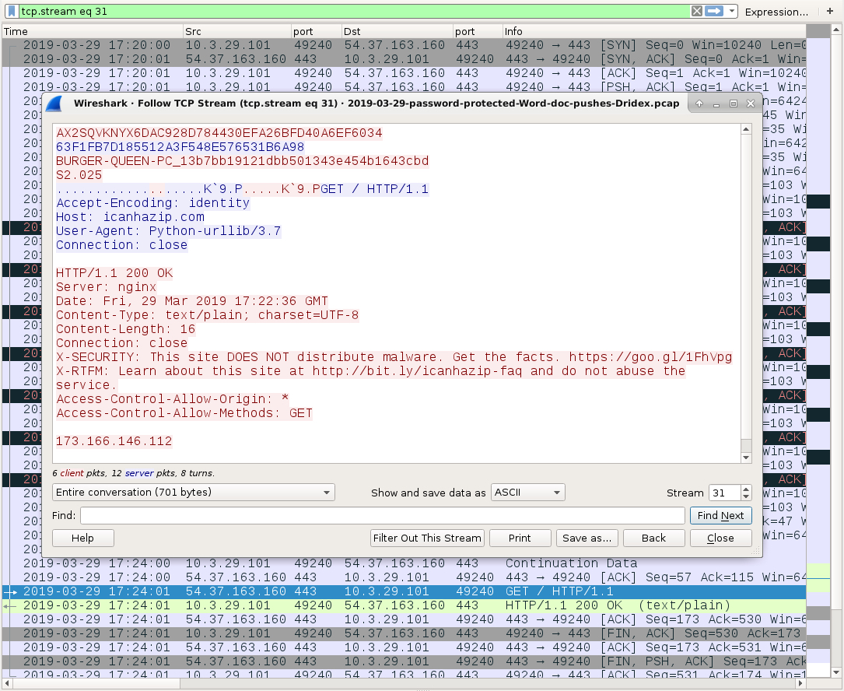Open the display filter history dropdown
The height and width of the screenshot is (691, 844).
(x=731, y=12)
